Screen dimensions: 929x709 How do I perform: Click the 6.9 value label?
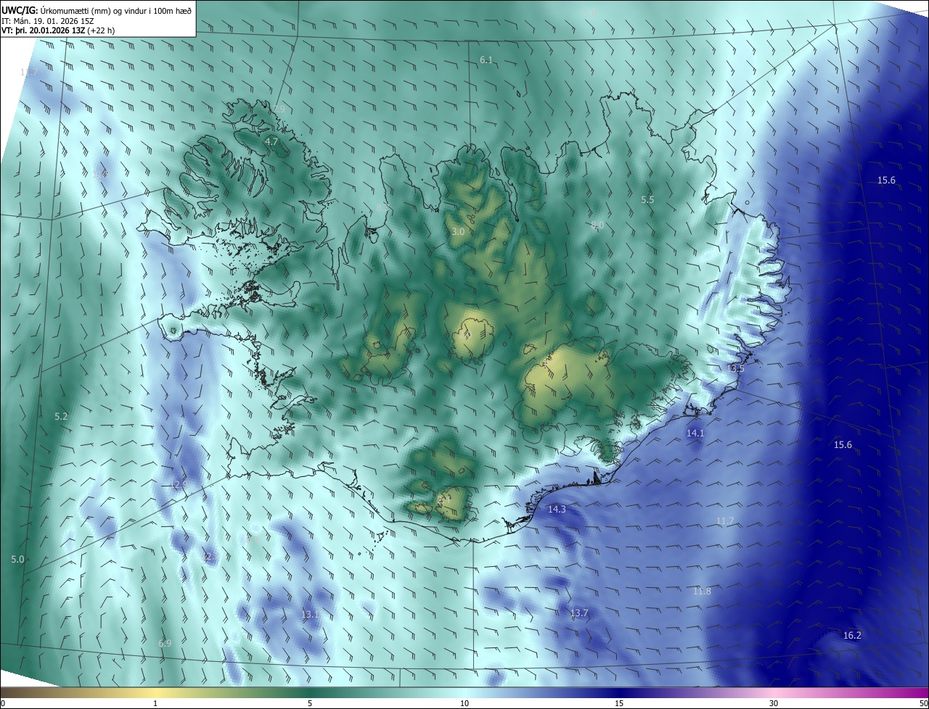(165, 644)
